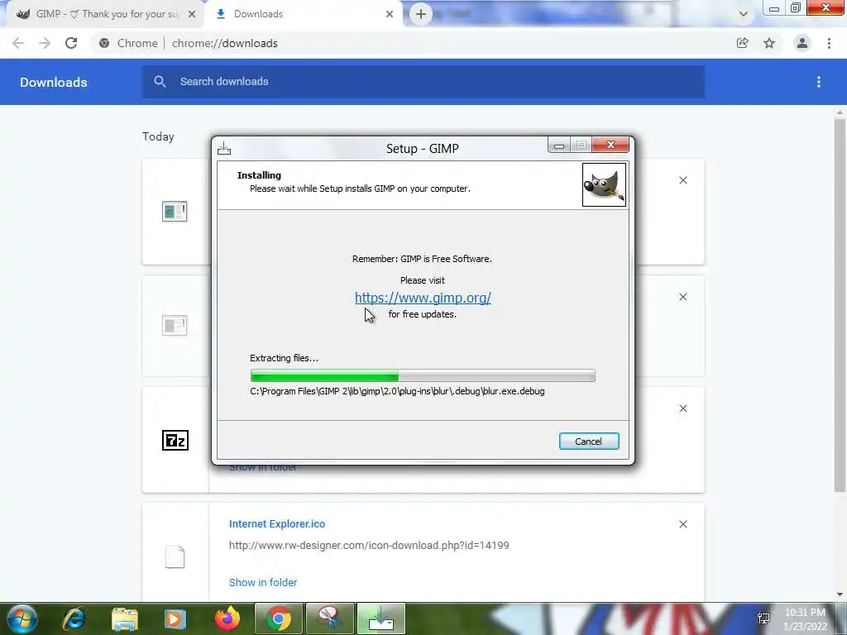The height and width of the screenshot is (635, 847).
Task: Click the Internet Explorer.ico blank file icon
Action: tap(175, 556)
